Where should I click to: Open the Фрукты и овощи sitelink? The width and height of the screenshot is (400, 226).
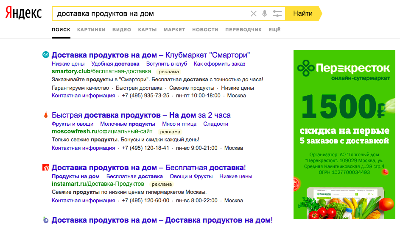(x=73, y=124)
